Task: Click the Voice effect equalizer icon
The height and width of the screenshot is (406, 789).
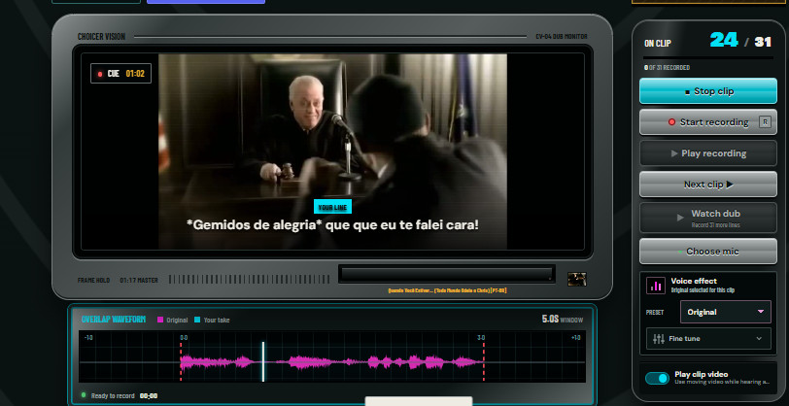Action: pyautogui.click(x=656, y=286)
